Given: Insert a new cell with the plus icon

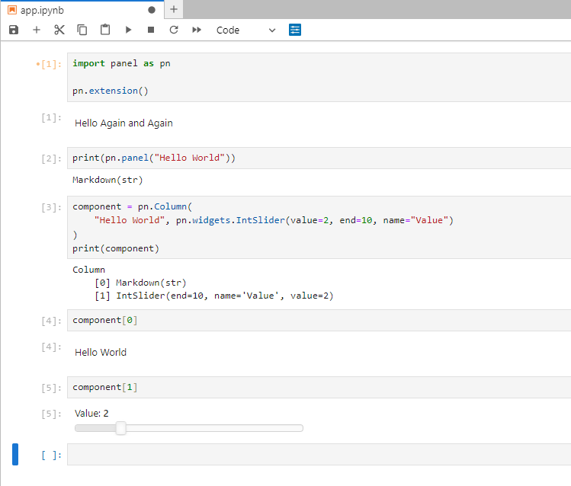Looking at the screenshot, I should pyautogui.click(x=37, y=30).
